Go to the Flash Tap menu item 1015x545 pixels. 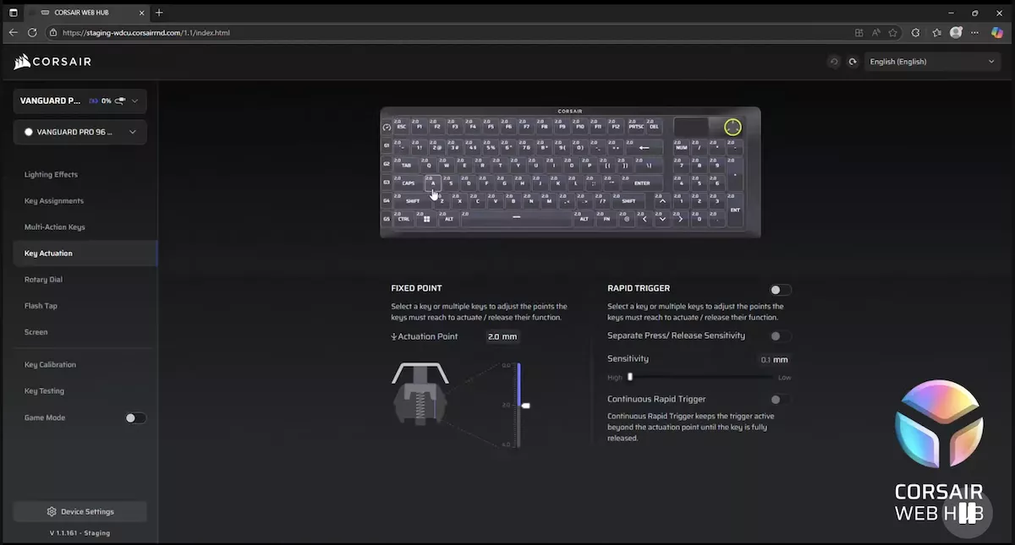pos(41,306)
